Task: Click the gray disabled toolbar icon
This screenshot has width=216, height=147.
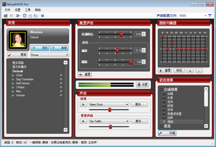Action: tap(11, 16)
